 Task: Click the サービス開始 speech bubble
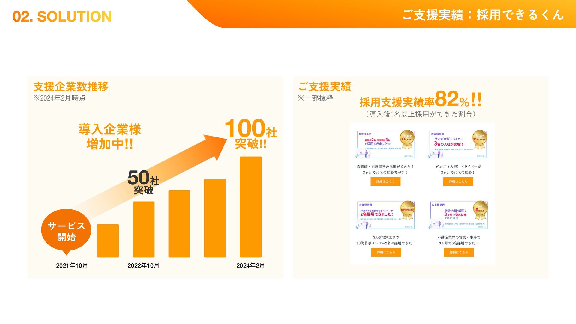(66, 231)
